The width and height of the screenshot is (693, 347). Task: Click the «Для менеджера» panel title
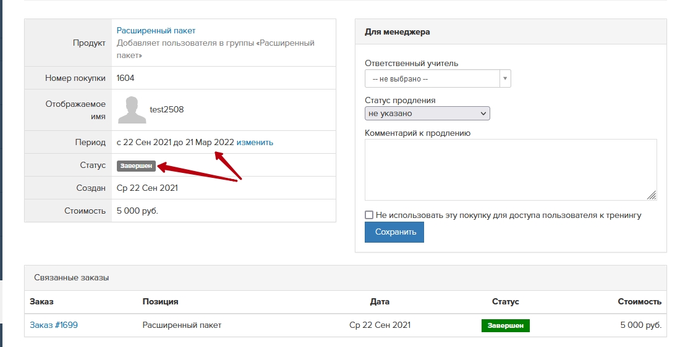click(398, 31)
